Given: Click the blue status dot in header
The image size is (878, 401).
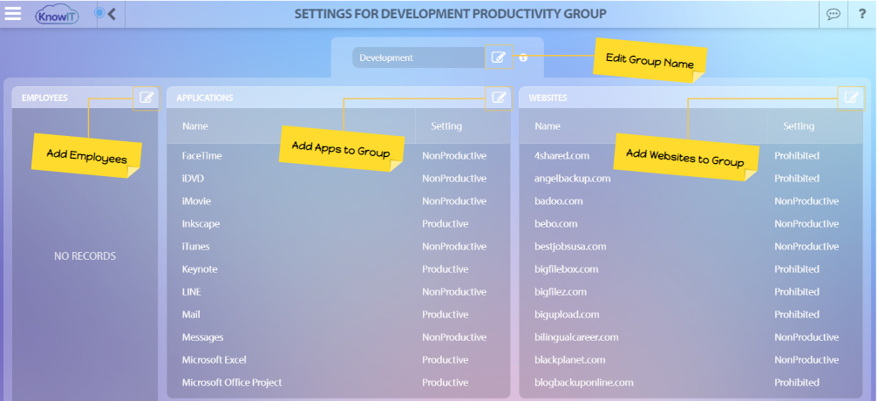Looking at the screenshot, I should coord(99,12).
